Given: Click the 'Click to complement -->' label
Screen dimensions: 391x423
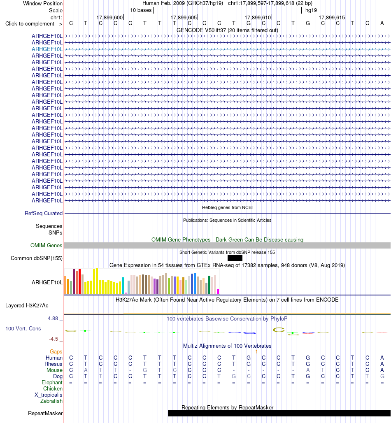Looking at the screenshot, I should click(x=34, y=24).
